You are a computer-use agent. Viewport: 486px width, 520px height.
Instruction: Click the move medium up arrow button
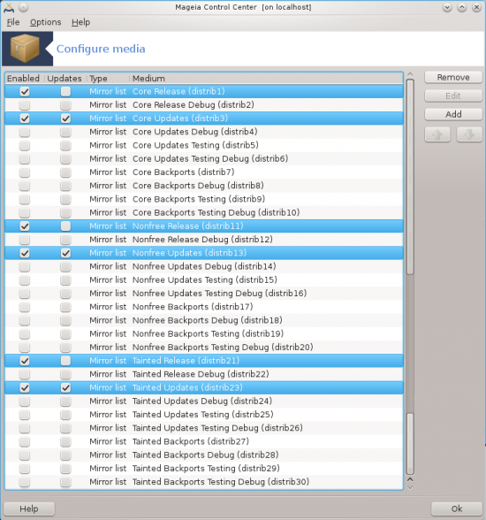point(437,134)
